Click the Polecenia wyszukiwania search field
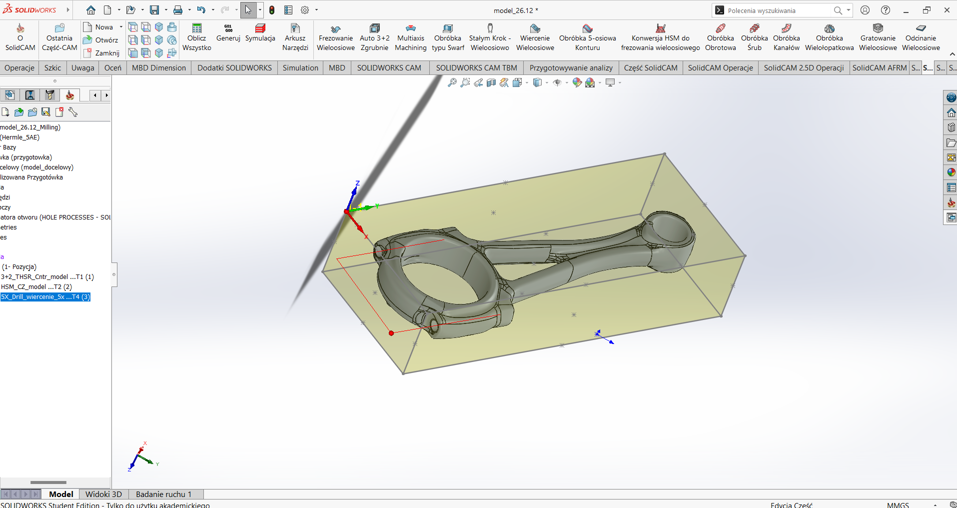Viewport: 957px width, 508px height. [778, 10]
